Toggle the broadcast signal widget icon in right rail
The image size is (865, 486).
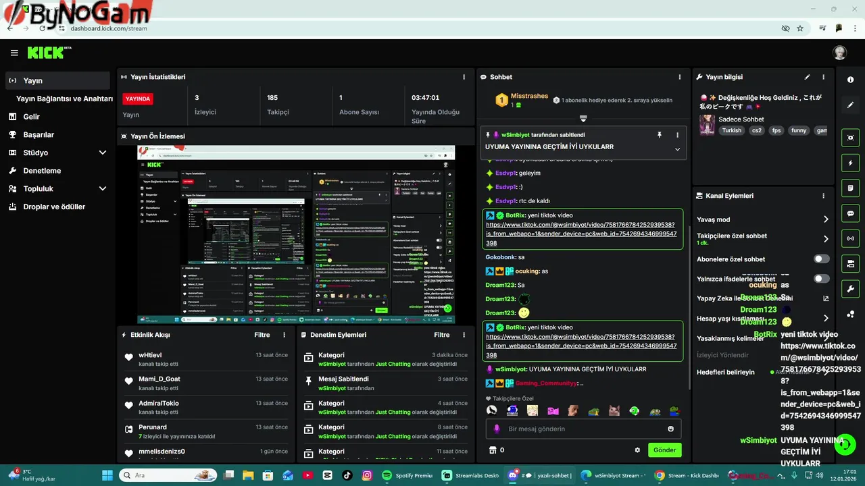click(x=850, y=238)
